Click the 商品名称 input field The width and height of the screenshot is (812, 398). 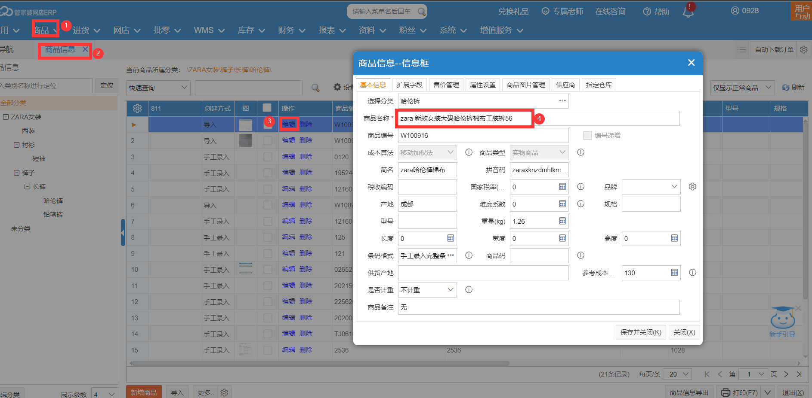pyautogui.click(x=465, y=118)
